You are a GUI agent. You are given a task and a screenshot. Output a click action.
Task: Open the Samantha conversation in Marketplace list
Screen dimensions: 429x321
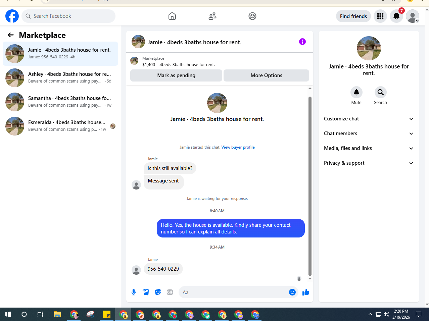pos(60,102)
